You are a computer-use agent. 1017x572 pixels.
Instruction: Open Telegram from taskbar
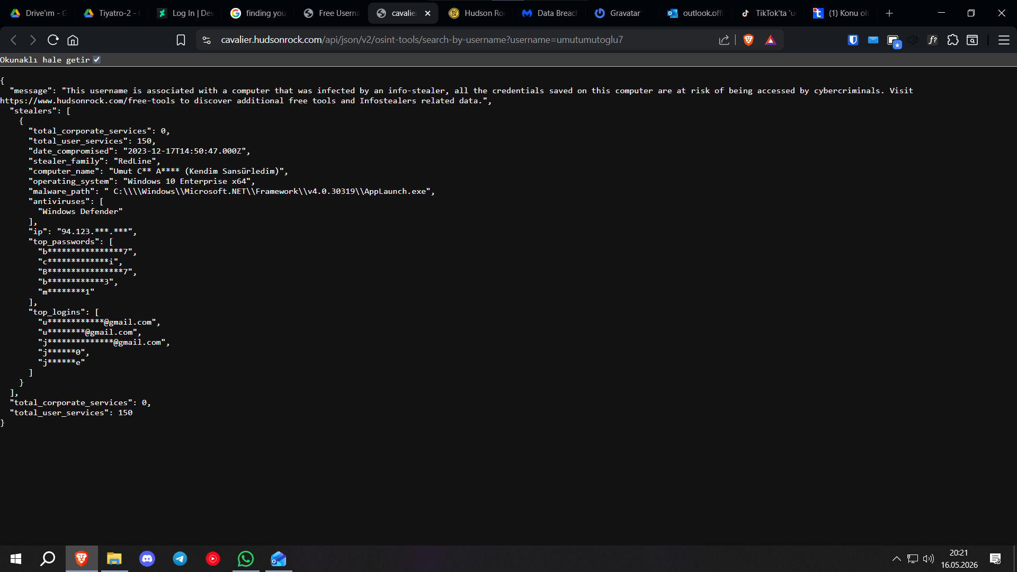pyautogui.click(x=180, y=559)
